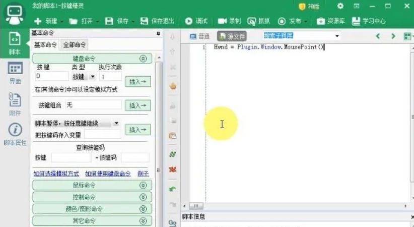Image resolution: width=414 pixels, height=227 pixels.
Task: Click the red icon below the green leaves
Action: (x=173, y=169)
